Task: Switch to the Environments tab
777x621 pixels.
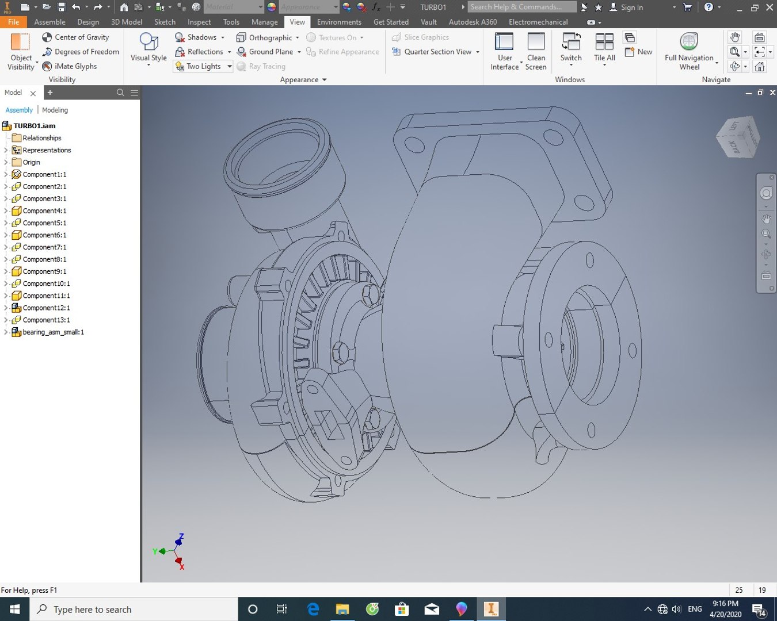Action: 339,22
